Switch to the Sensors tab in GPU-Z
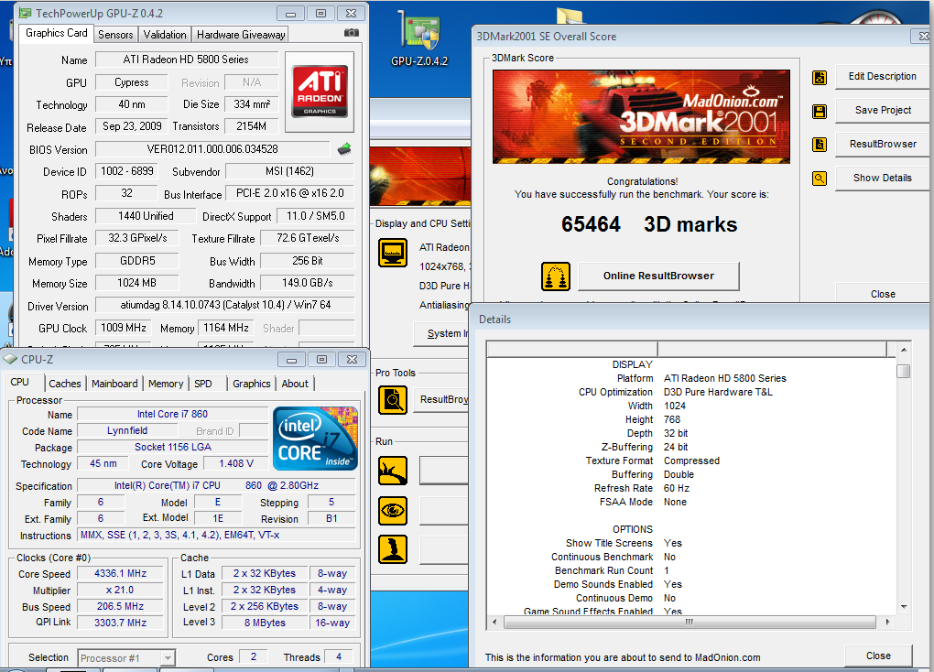 (115, 35)
